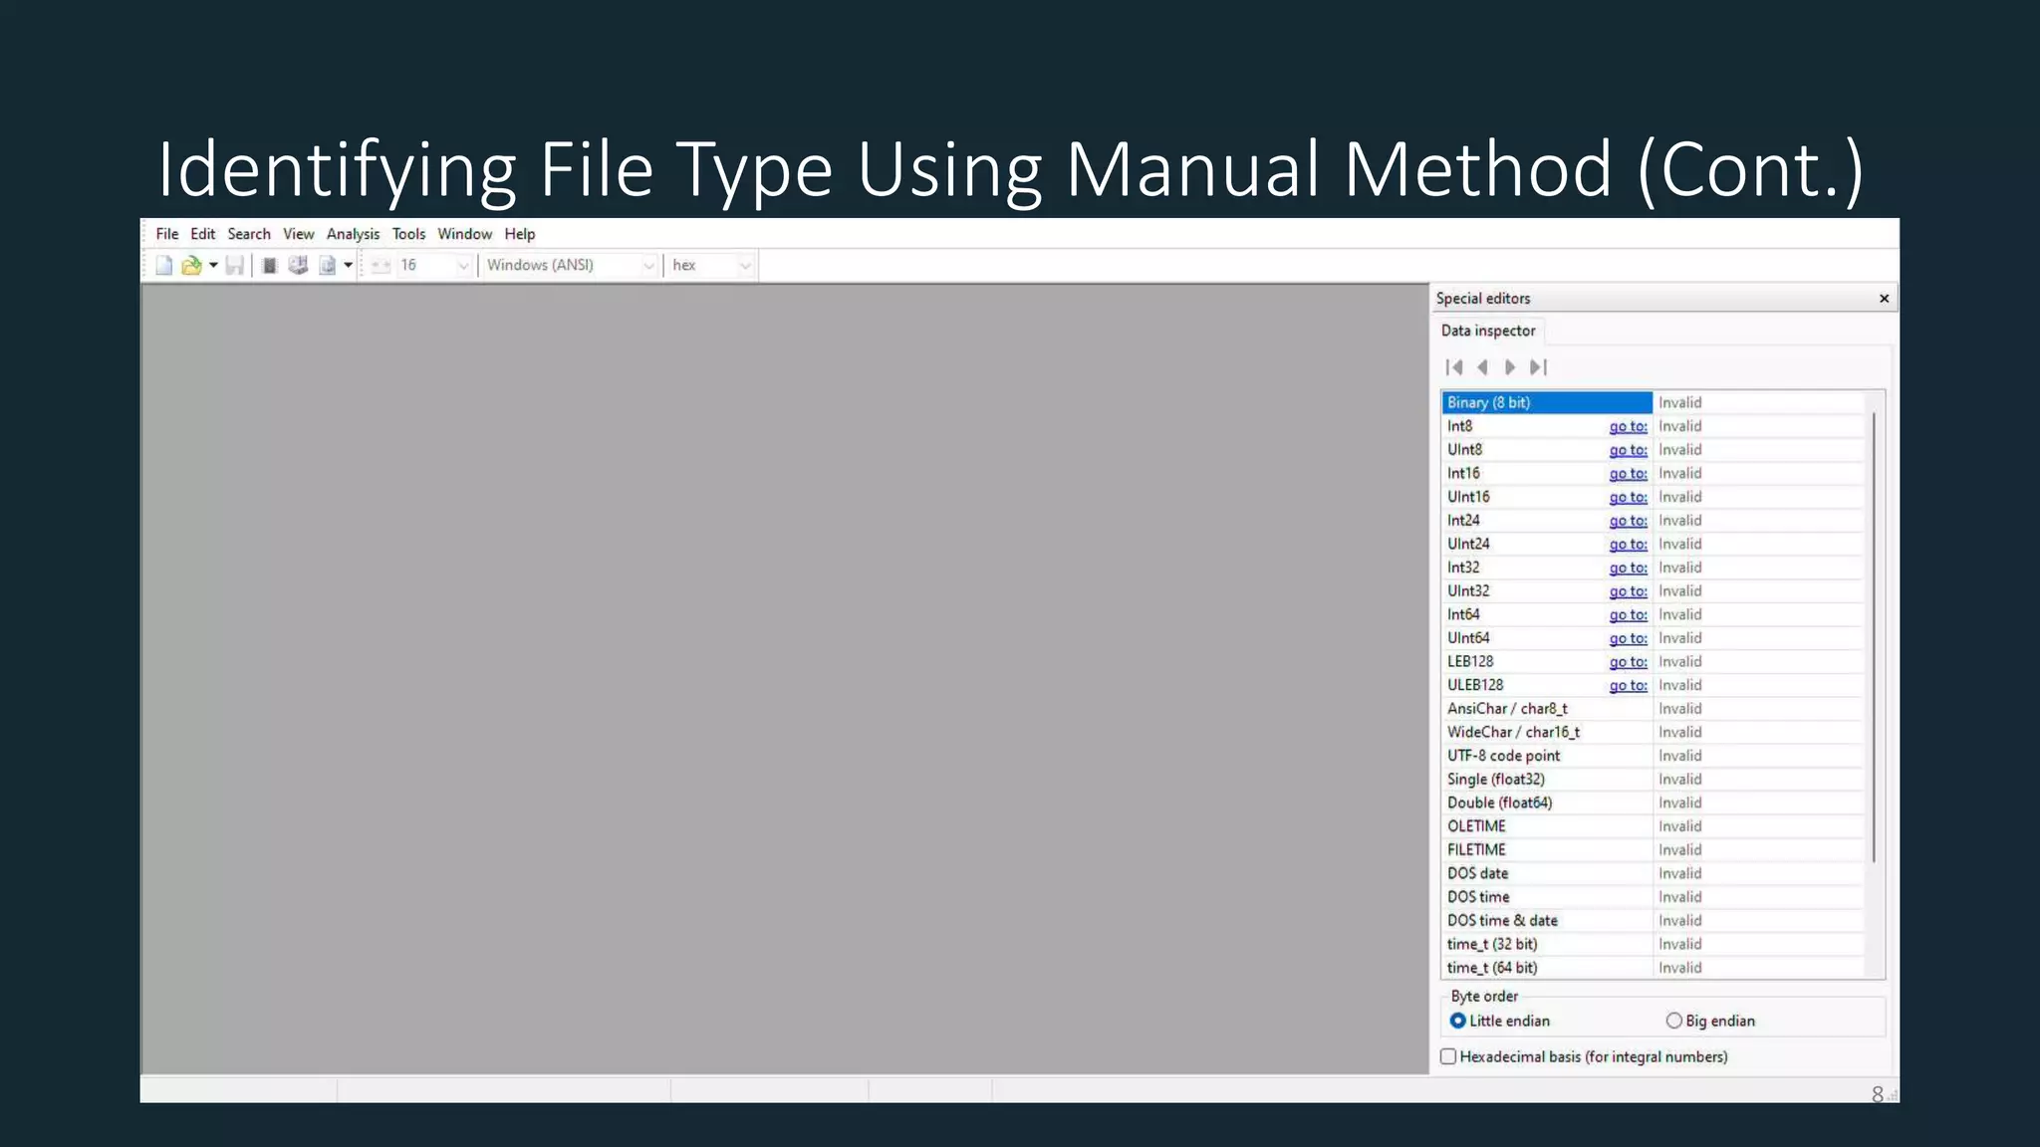Click the Open RAM memory chip icon
The image size is (2040, 1147).
269,265
